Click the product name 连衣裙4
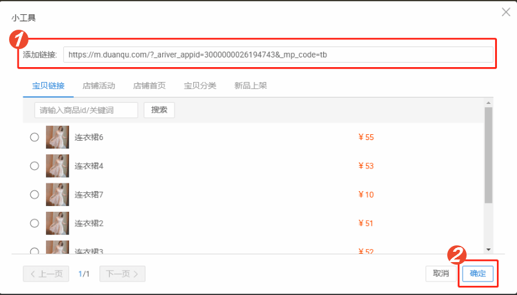Image resolution: width=517 pixels, height=295 pixels. tap(89, 166)
